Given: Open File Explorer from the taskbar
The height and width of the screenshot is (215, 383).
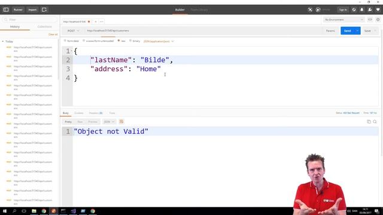Looking at the screenshot, I should click(34, 211).
